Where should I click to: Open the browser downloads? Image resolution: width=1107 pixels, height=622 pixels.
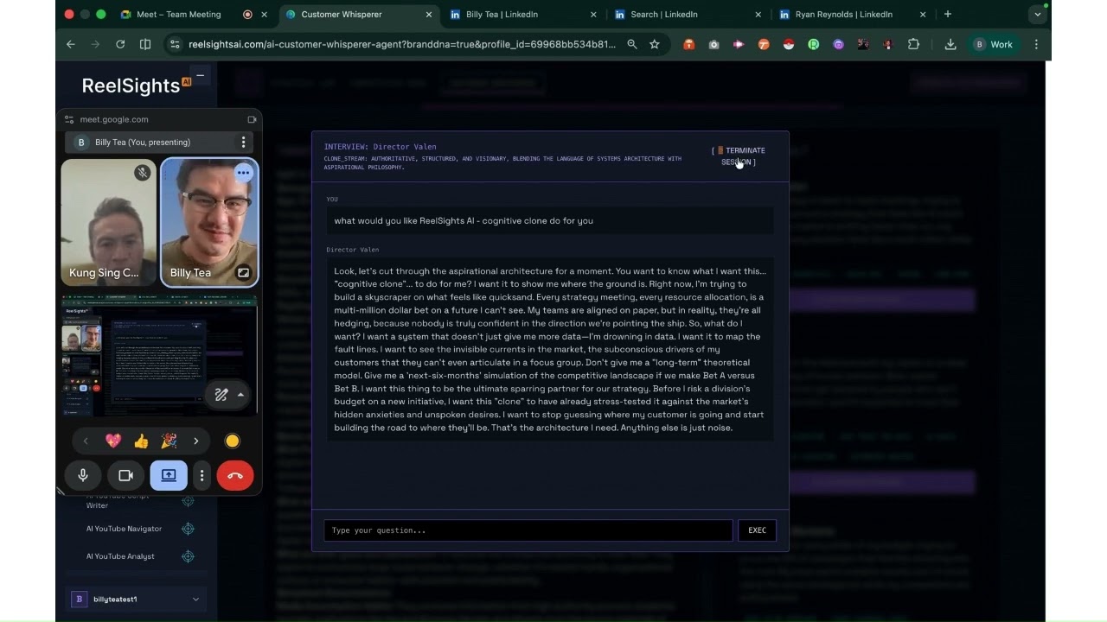(x=950, y=44)
